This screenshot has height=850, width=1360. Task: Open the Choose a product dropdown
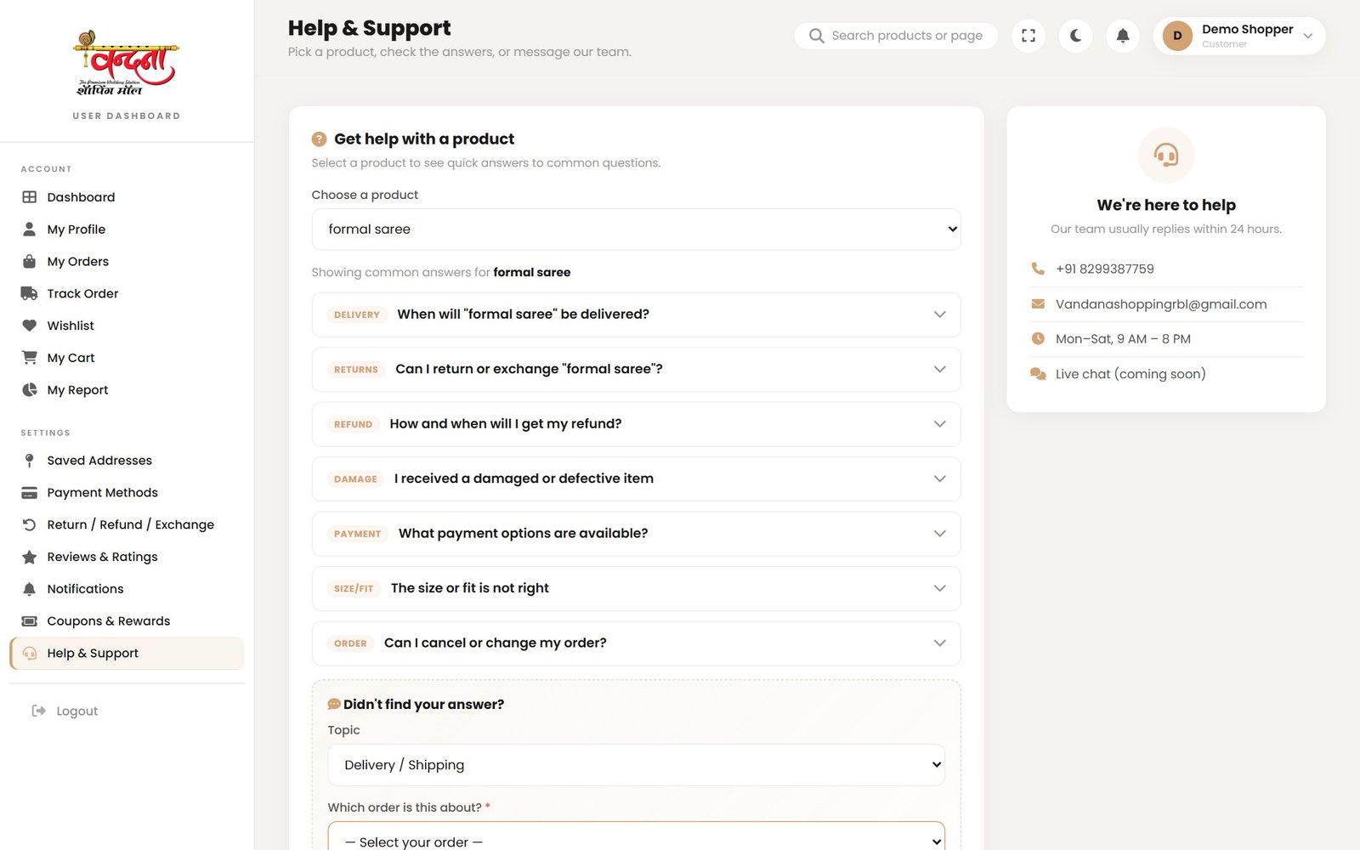636,229
